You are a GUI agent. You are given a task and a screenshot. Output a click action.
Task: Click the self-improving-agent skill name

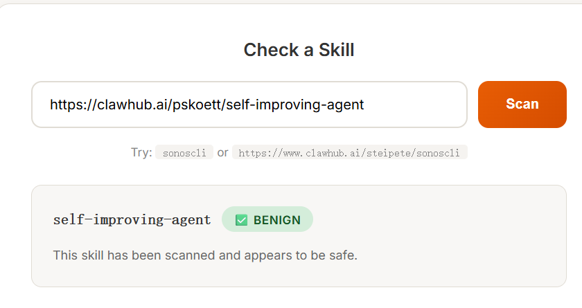tap(132, 220)
